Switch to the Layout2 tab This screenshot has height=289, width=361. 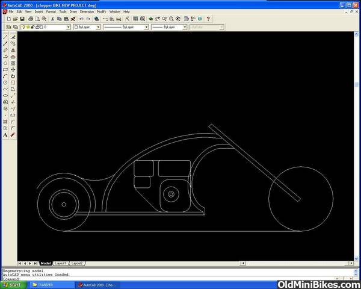point(77,263)
